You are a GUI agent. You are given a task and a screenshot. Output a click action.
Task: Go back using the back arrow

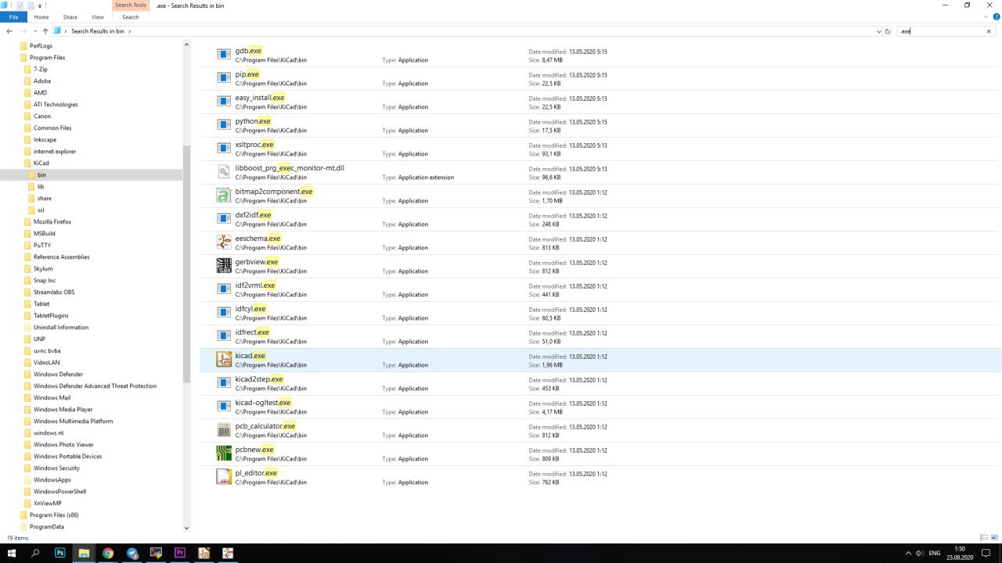pyautogui.click(x=9, y=31)
